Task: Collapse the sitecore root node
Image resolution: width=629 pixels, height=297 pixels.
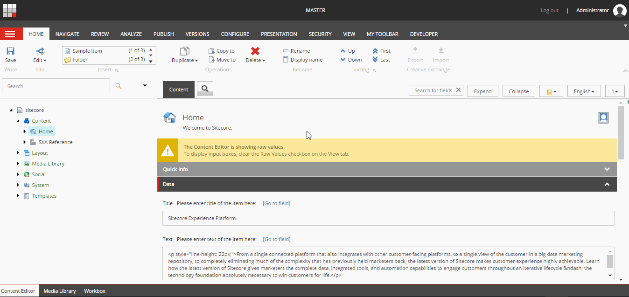Action: point(11,110)
